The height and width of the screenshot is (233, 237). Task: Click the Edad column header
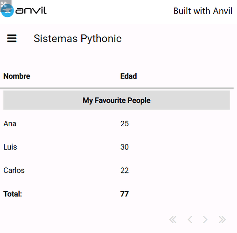(129, 76)
